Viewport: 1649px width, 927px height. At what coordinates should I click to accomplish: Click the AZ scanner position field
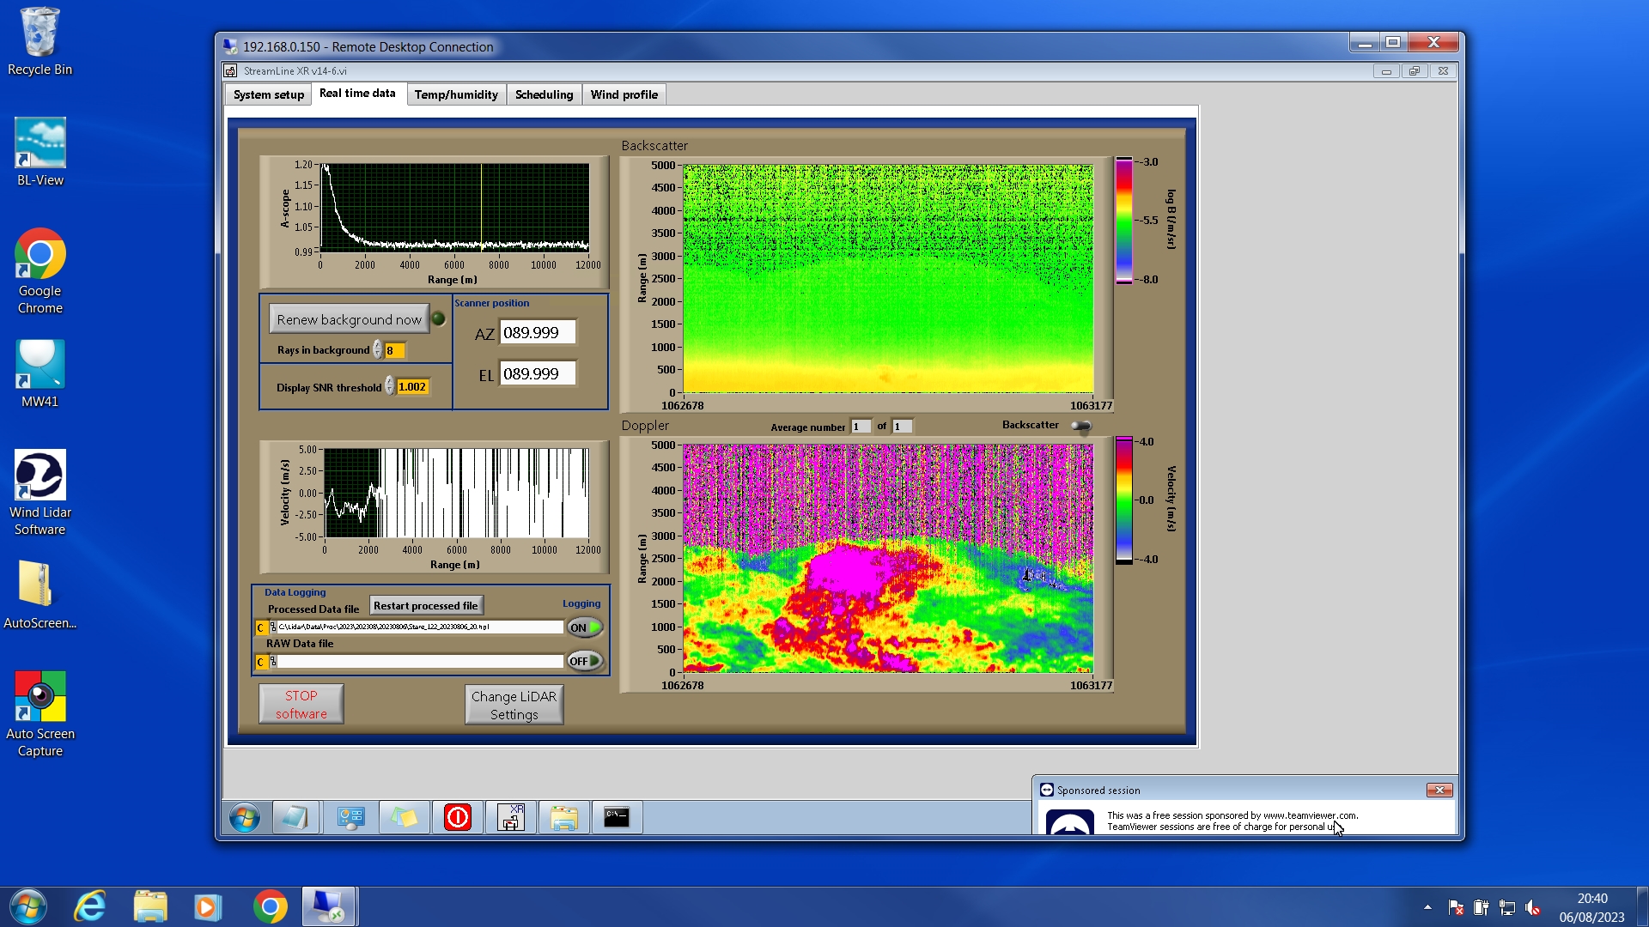pos(538,333)
